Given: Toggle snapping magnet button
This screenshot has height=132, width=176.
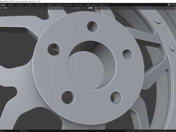Looking at the screenshot, I should pyautogui.click(x=89, y=8).
